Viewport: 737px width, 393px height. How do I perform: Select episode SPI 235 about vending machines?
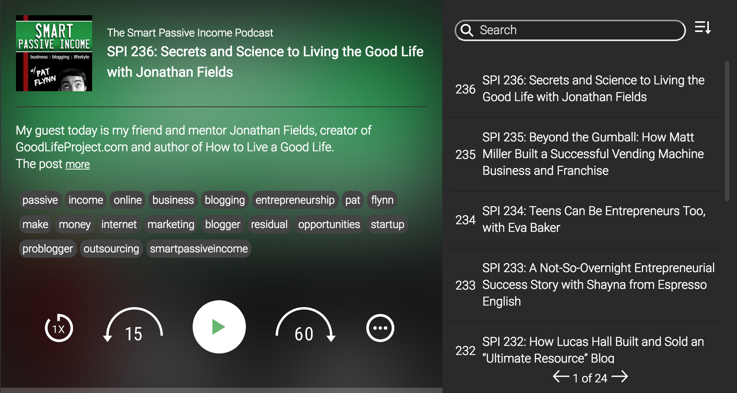coord(592,154)
